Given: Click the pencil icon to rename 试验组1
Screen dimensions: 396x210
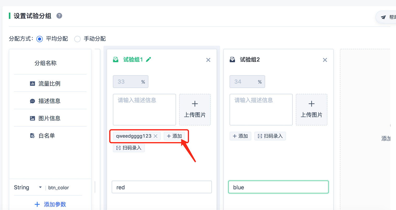Looking at the screenshot, I should (148, 60).
